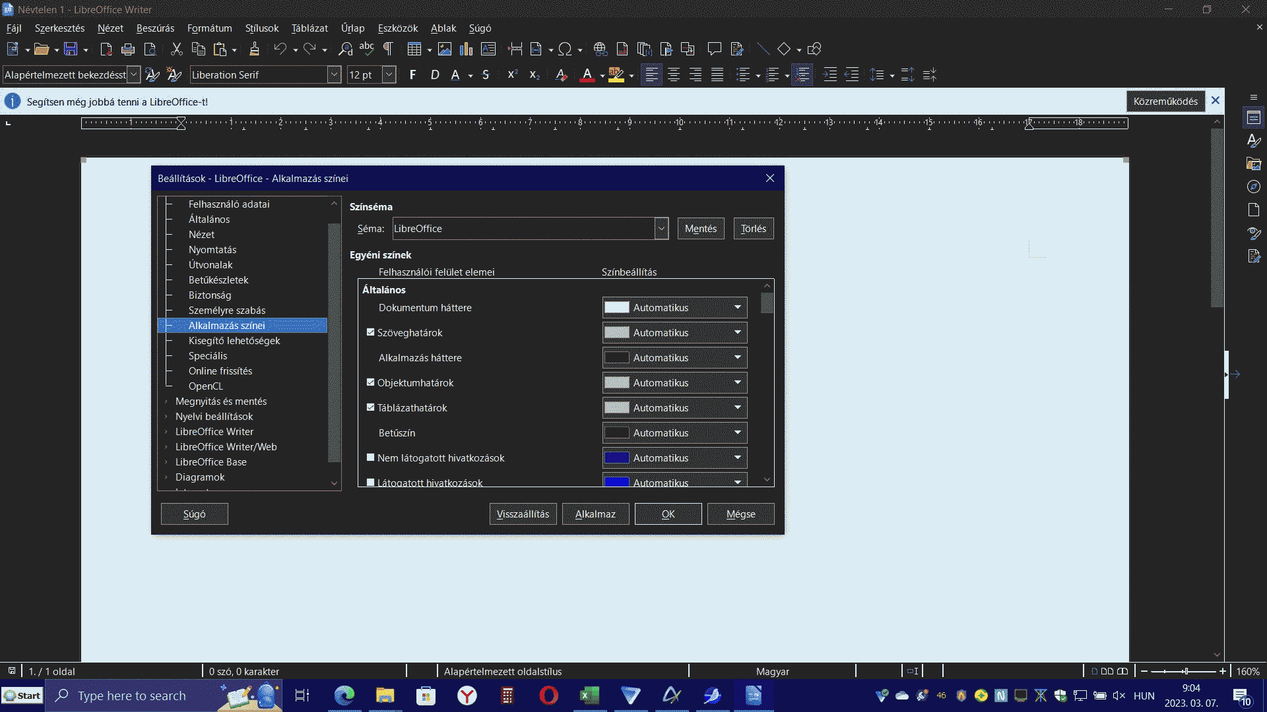The image size is (1267, 712).
Task: Apply strikethrough S icon
Action: [486, 74]
